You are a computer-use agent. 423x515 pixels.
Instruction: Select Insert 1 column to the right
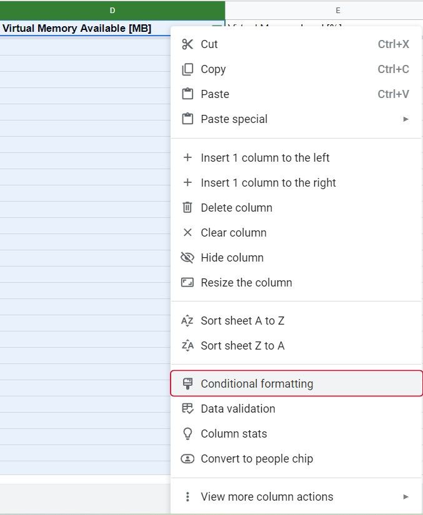click(268, 183)
